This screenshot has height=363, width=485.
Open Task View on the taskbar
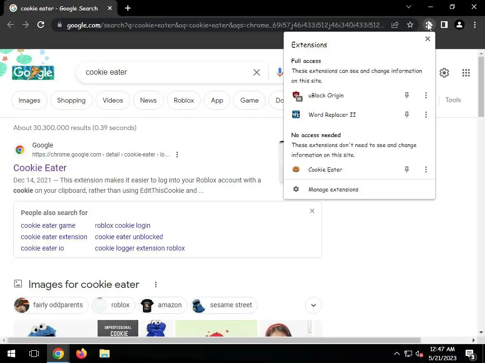click(34, 354)
